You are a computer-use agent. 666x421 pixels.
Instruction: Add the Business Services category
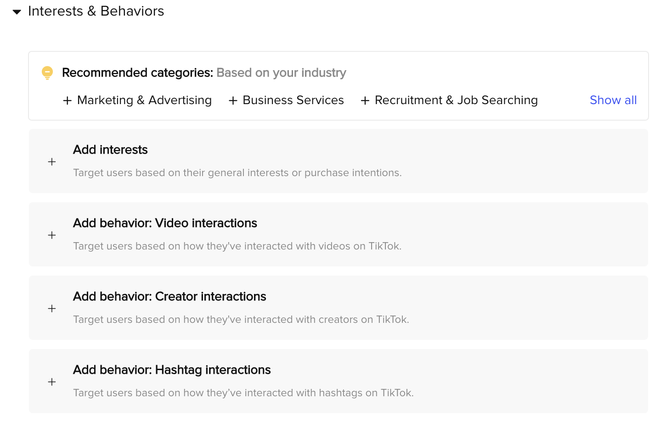pos(286,100)
